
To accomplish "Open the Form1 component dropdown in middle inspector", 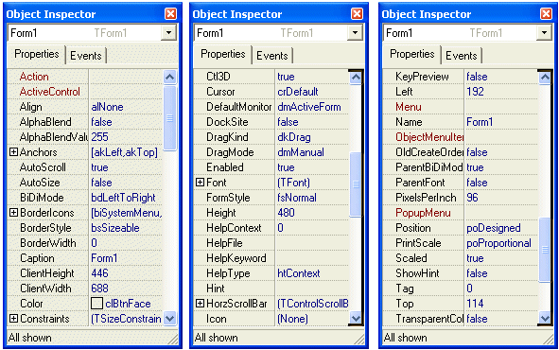I will coord(355,33).
